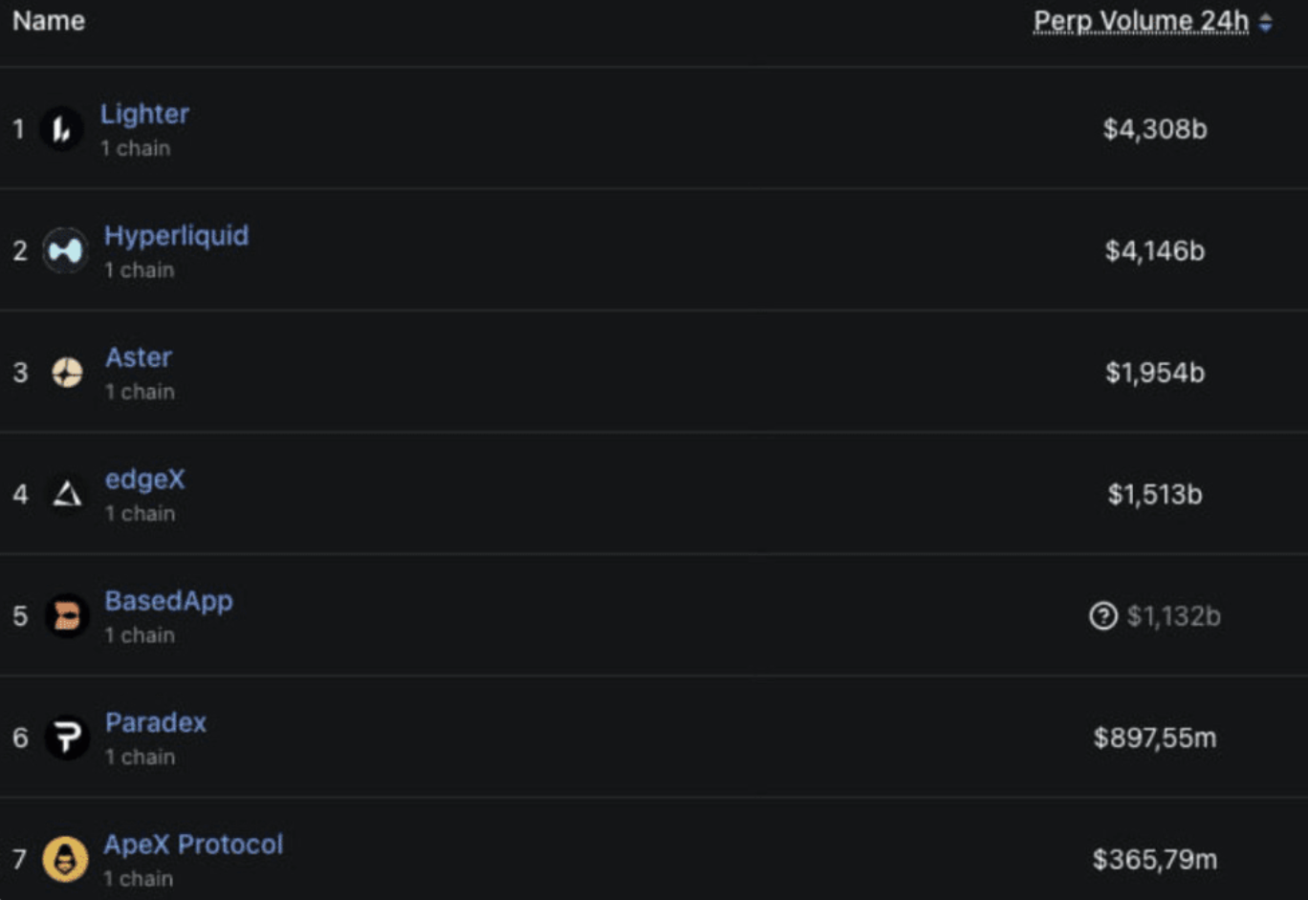The height and width of the screenshot is (900, 1308).
Task: Click the Paradex logo icon
Action: click(67, 738)
